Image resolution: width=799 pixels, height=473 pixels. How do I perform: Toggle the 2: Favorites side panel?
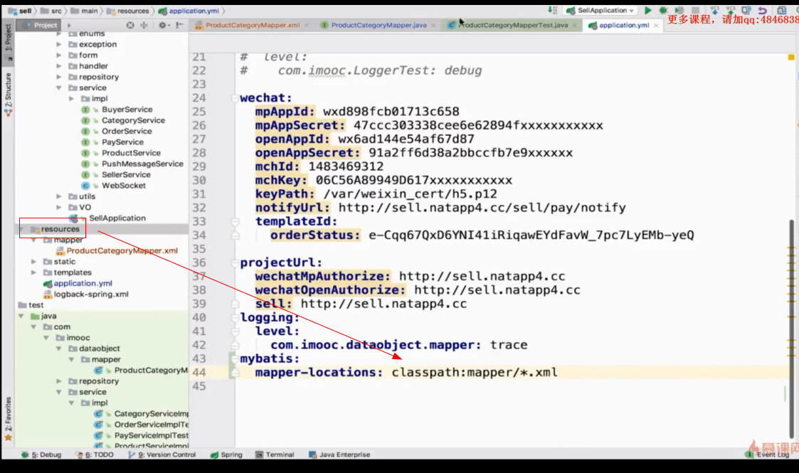[8, 418]
